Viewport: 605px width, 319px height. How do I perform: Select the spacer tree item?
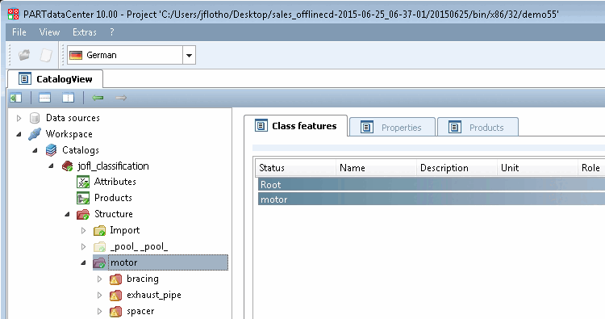coord(140,311)
